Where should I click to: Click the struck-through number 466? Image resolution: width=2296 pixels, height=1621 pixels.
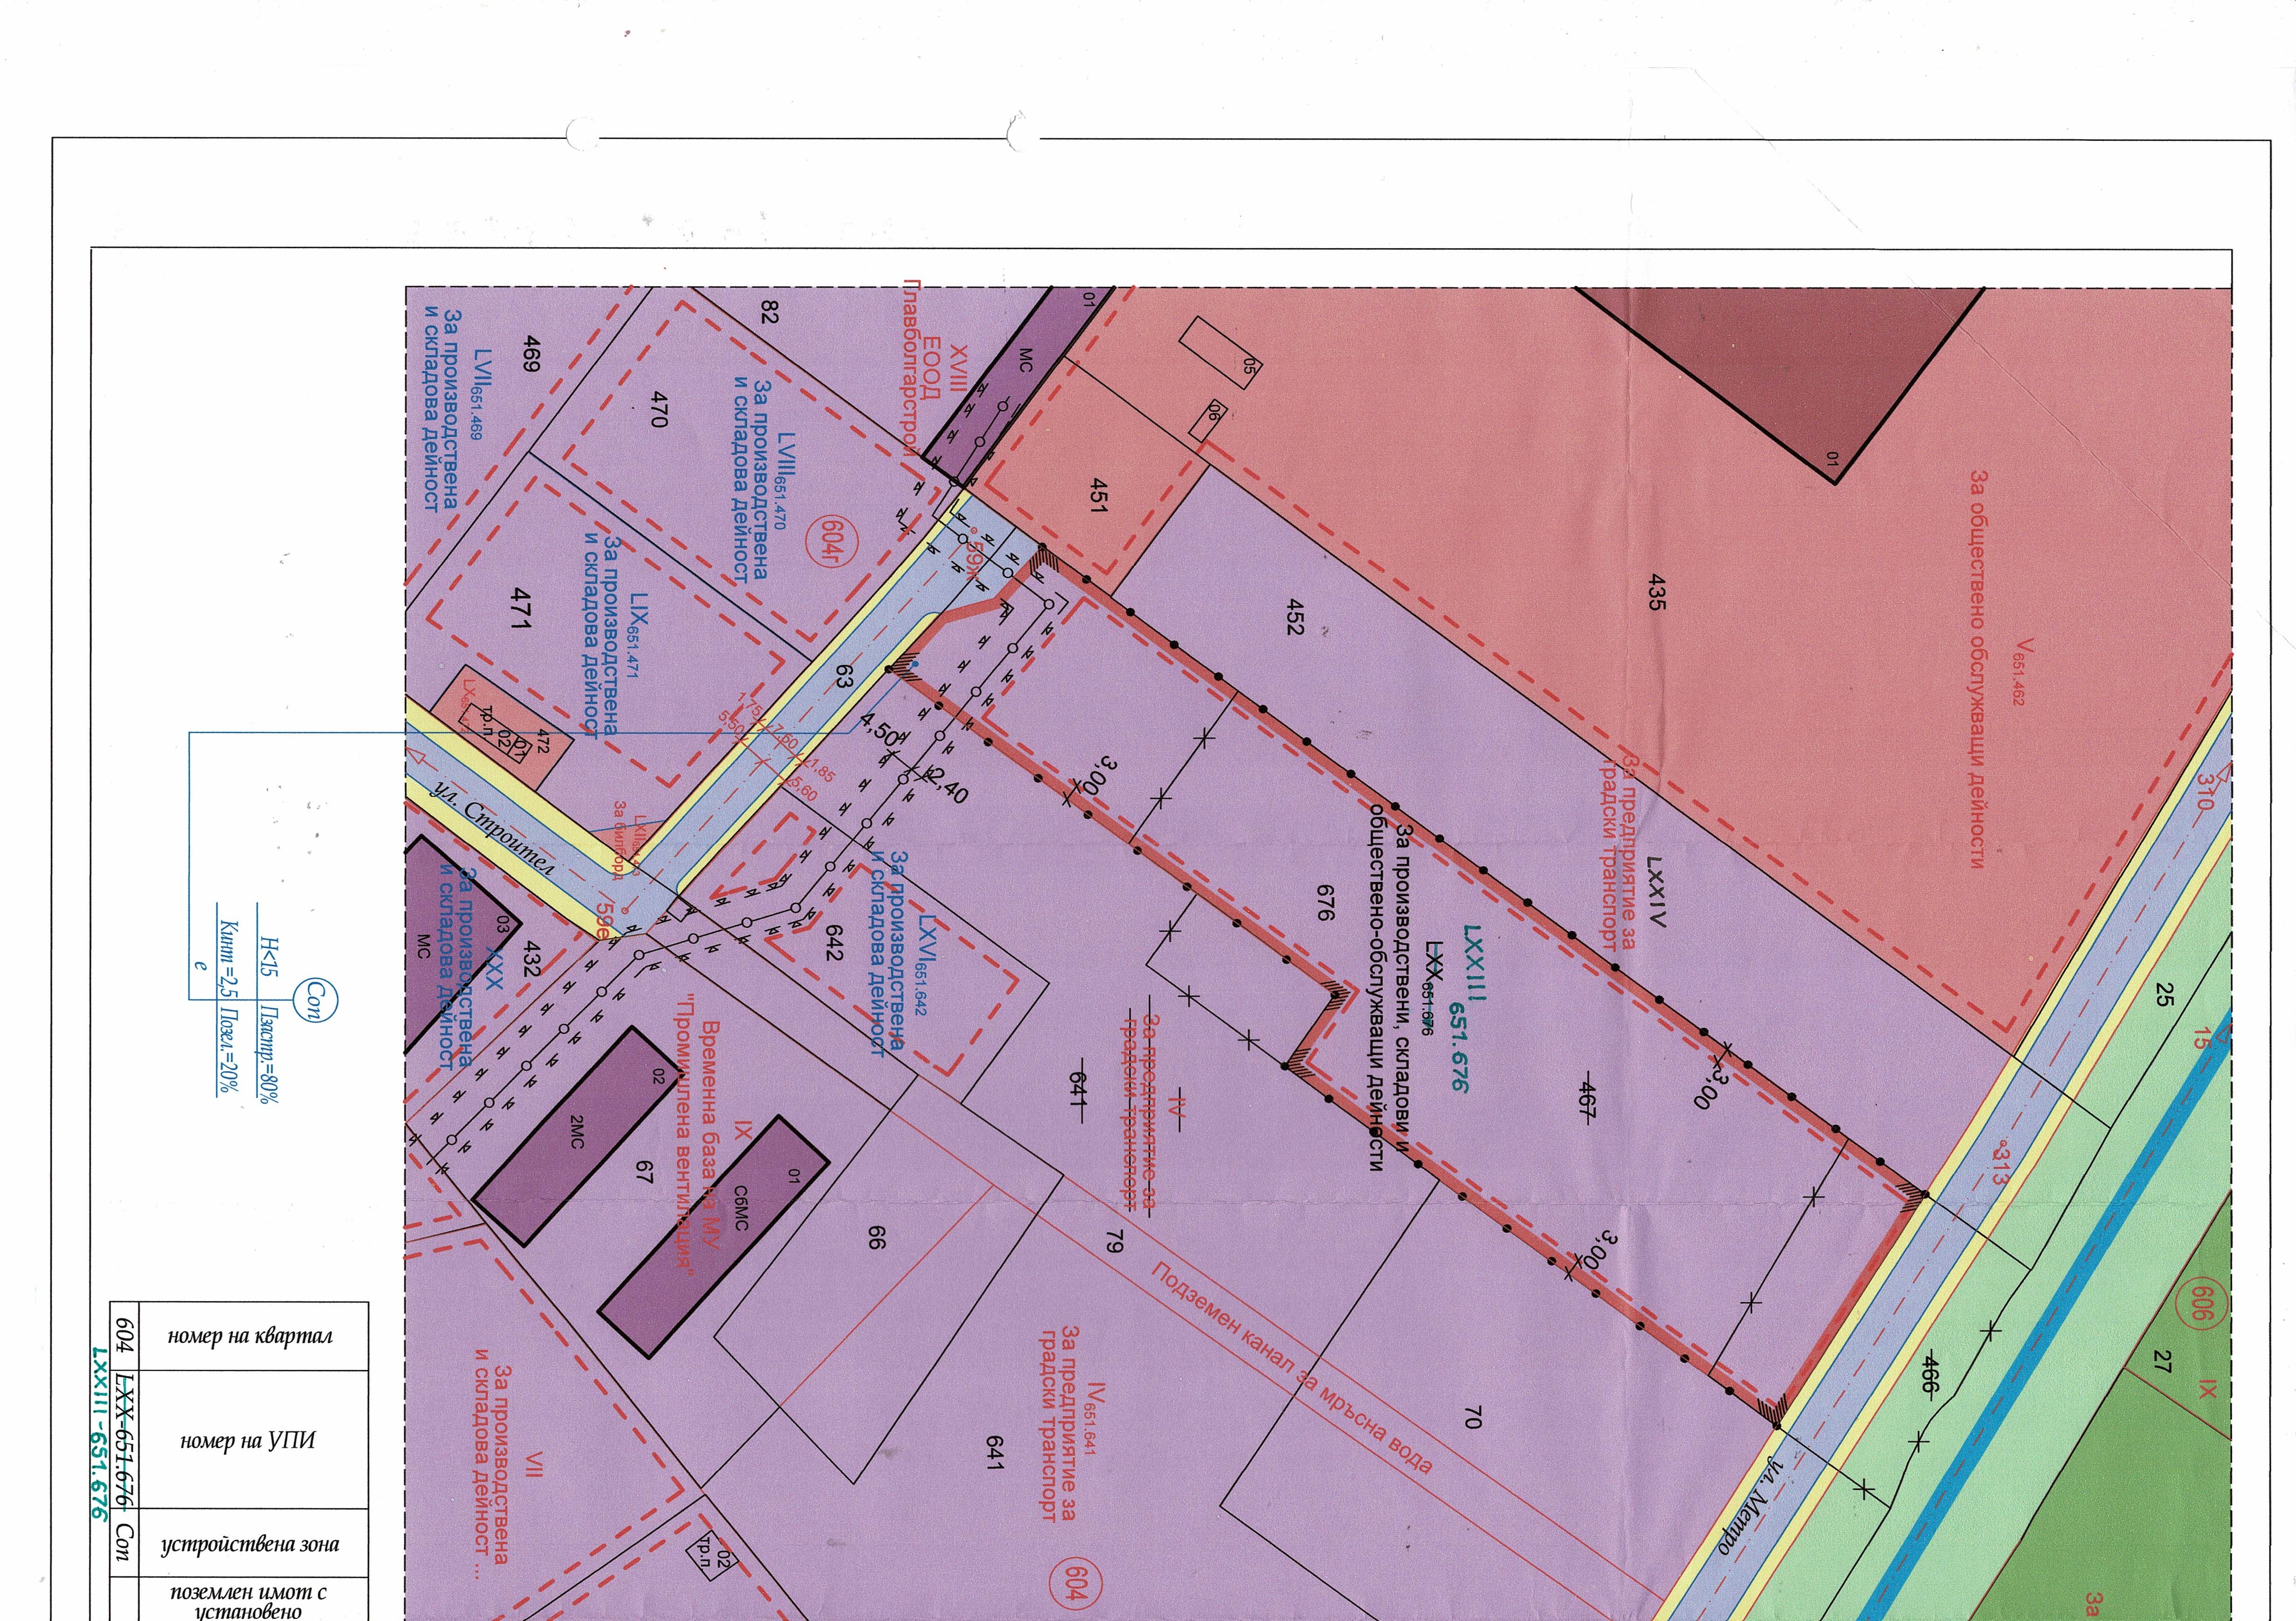click(1932, 1374)
